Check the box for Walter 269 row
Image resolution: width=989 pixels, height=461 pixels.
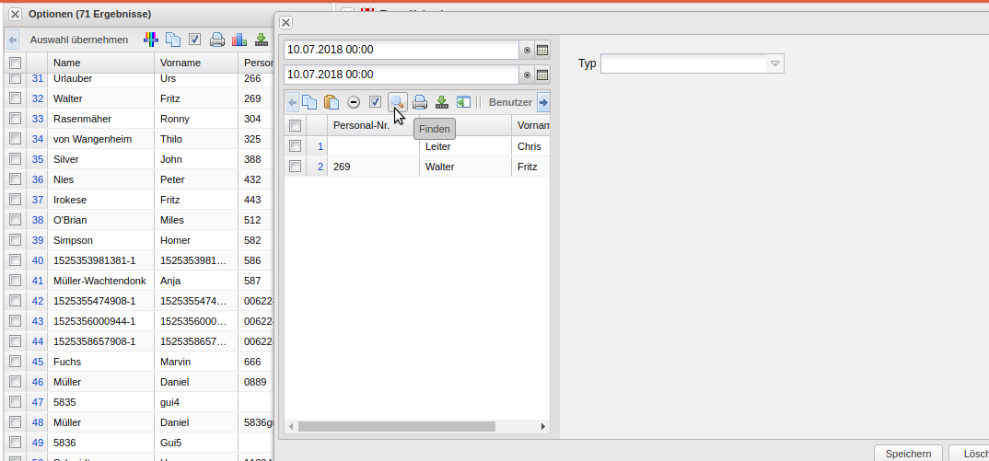pos(295,167)
